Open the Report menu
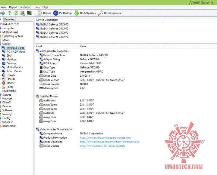 coord(13,7)
